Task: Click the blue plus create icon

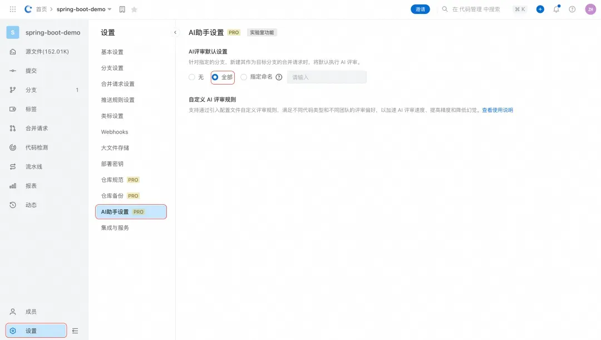Action: pos(540,9)
